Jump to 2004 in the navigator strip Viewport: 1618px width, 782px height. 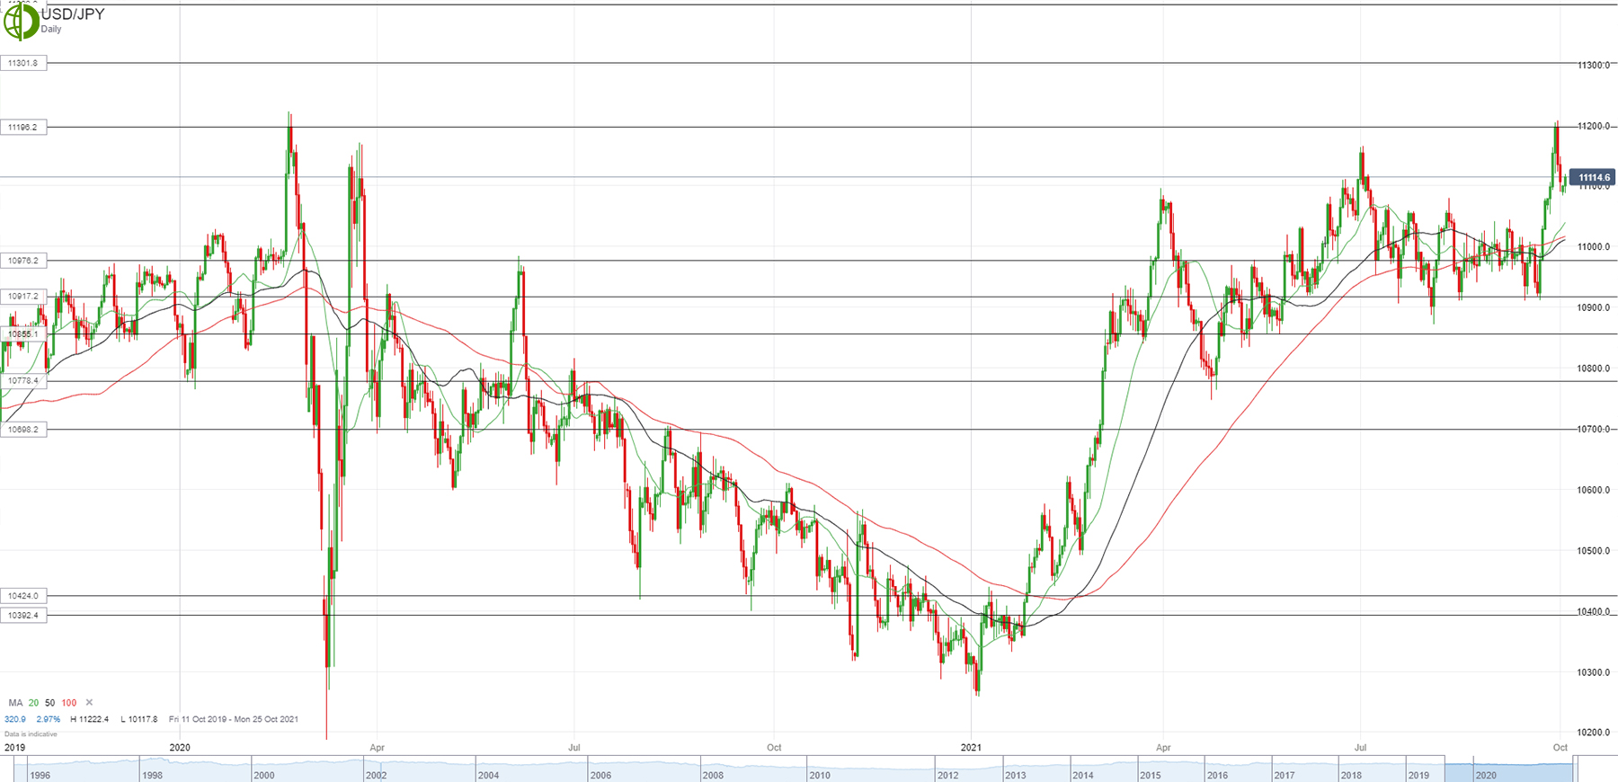488,775
